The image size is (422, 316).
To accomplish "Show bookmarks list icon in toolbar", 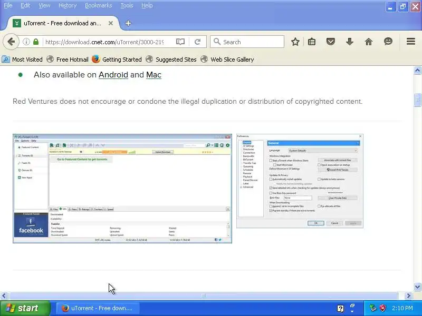I will click(312, 42).
